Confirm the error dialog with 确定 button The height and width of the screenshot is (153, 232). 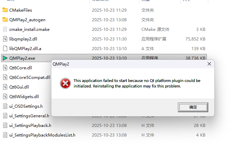193,107
